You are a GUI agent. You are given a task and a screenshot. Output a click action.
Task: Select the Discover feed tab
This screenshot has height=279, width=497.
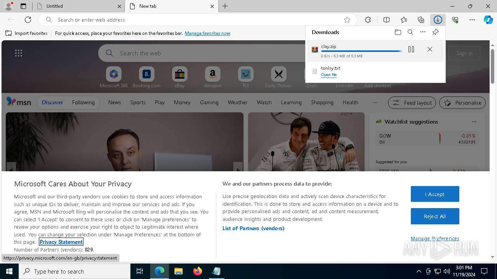[x=52, y=102]
